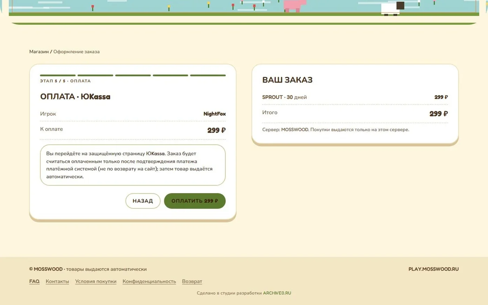
Task: Visit the ARCHIVE0.RU studio link
Action: (277, 293)
